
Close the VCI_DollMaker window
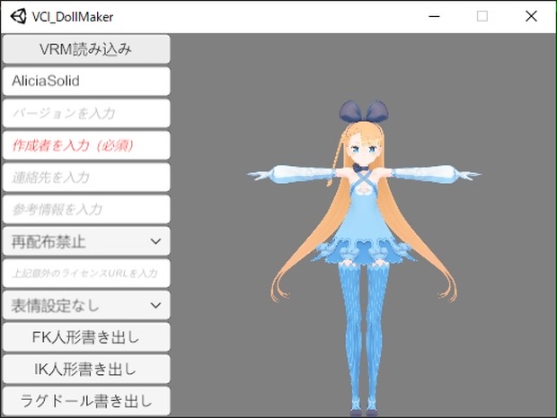tap(531, 16)
